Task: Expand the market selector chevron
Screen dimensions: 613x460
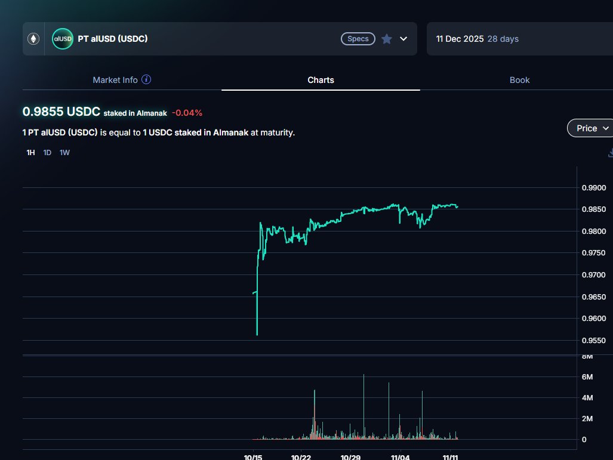Action: pos(403,39)
